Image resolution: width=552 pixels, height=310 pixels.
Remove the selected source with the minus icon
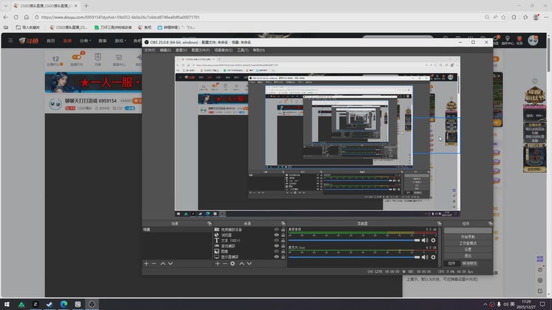point(225,263)
